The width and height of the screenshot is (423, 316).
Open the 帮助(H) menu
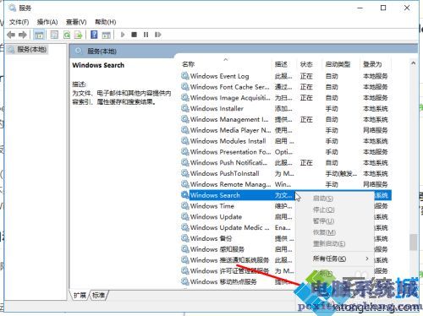point(105,22)
